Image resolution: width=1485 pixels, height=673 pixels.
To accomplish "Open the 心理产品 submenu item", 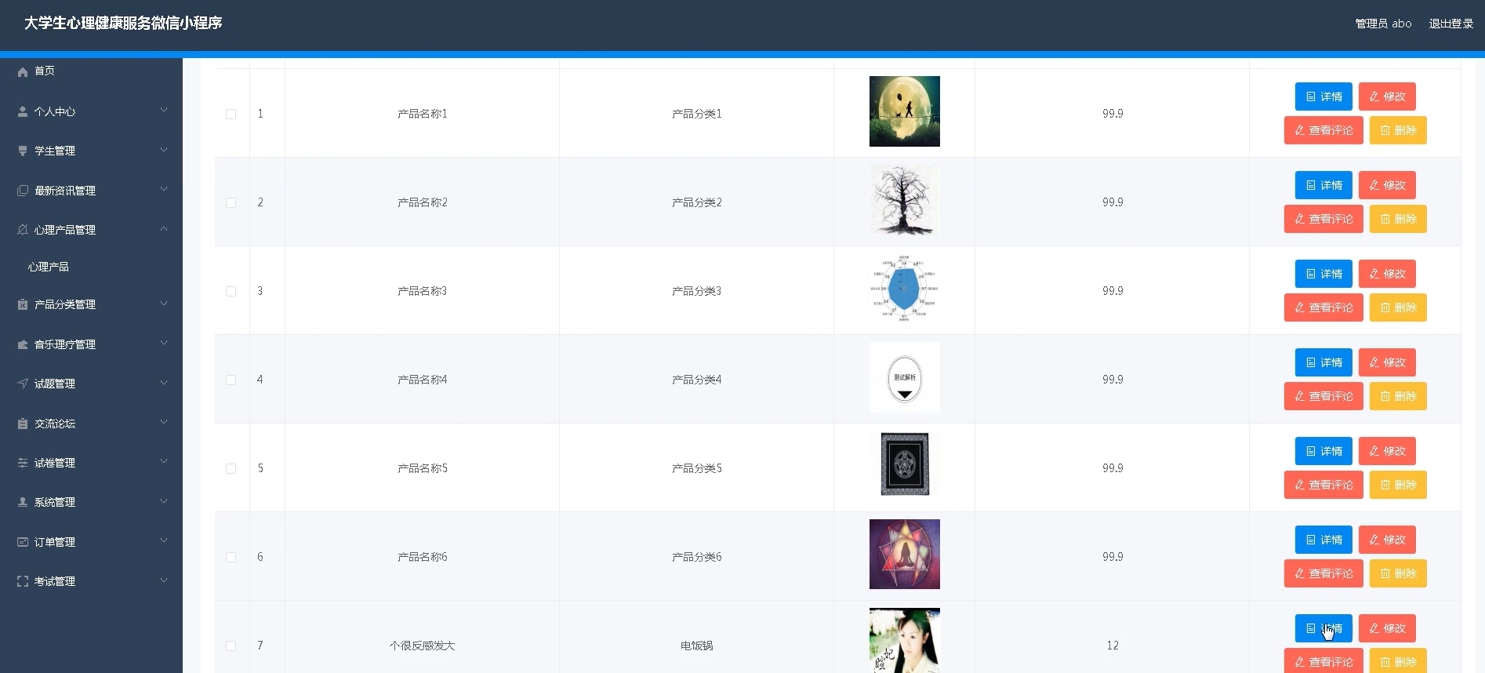I will tap(49, 267).
